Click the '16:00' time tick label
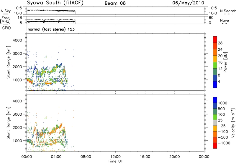Image resolution: width=236 pixels, height=163 pixels. coord(145,157)
